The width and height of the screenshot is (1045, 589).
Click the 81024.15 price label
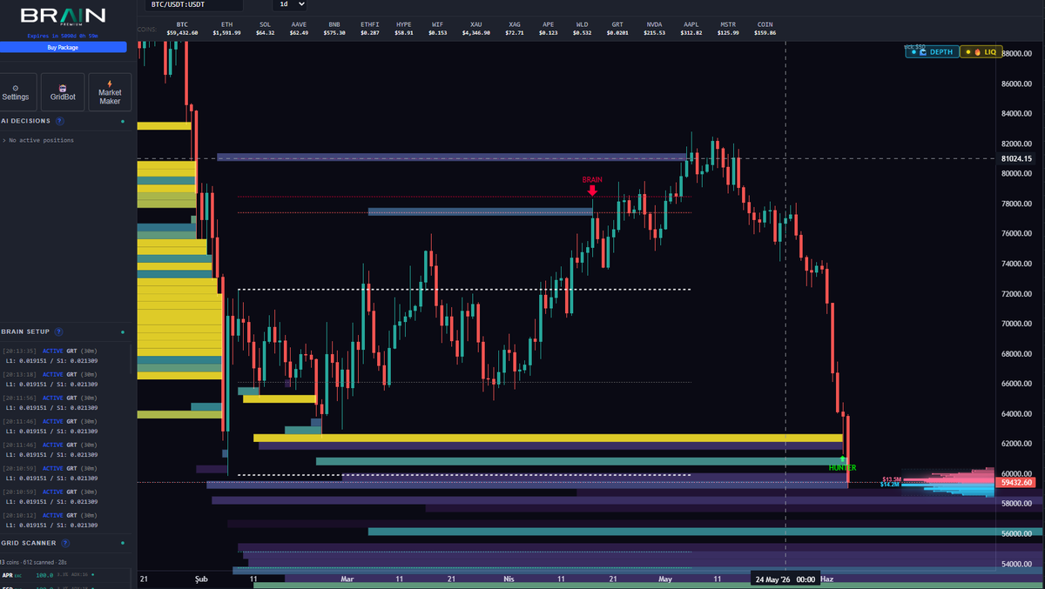(1017, 158)
